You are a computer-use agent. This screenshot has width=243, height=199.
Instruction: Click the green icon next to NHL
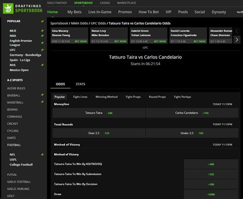43,65
